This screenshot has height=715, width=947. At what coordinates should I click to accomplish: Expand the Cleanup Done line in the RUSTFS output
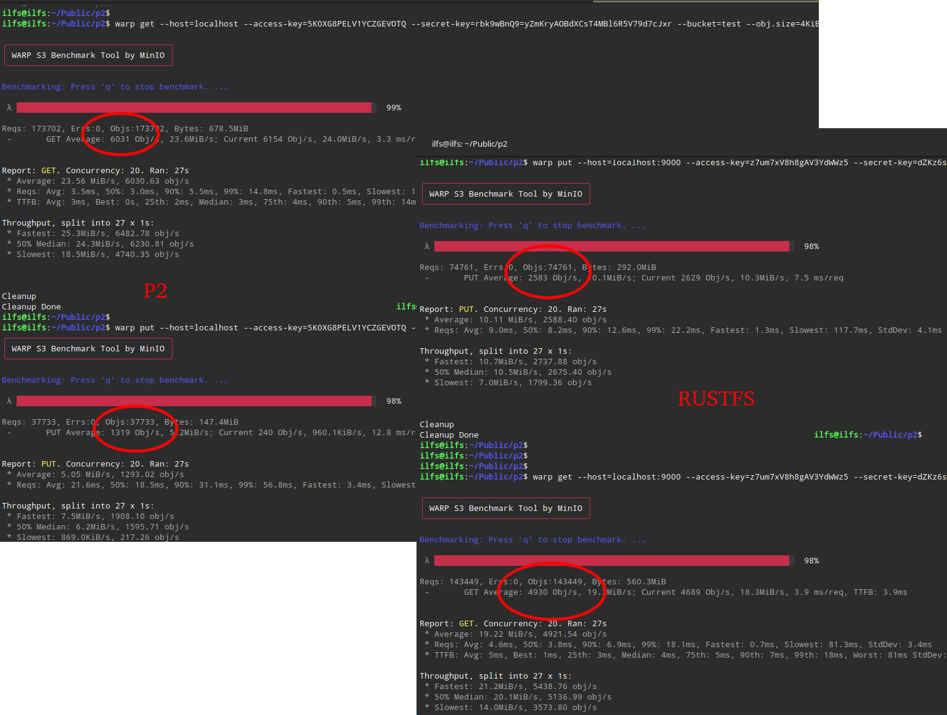click(449, 435)
